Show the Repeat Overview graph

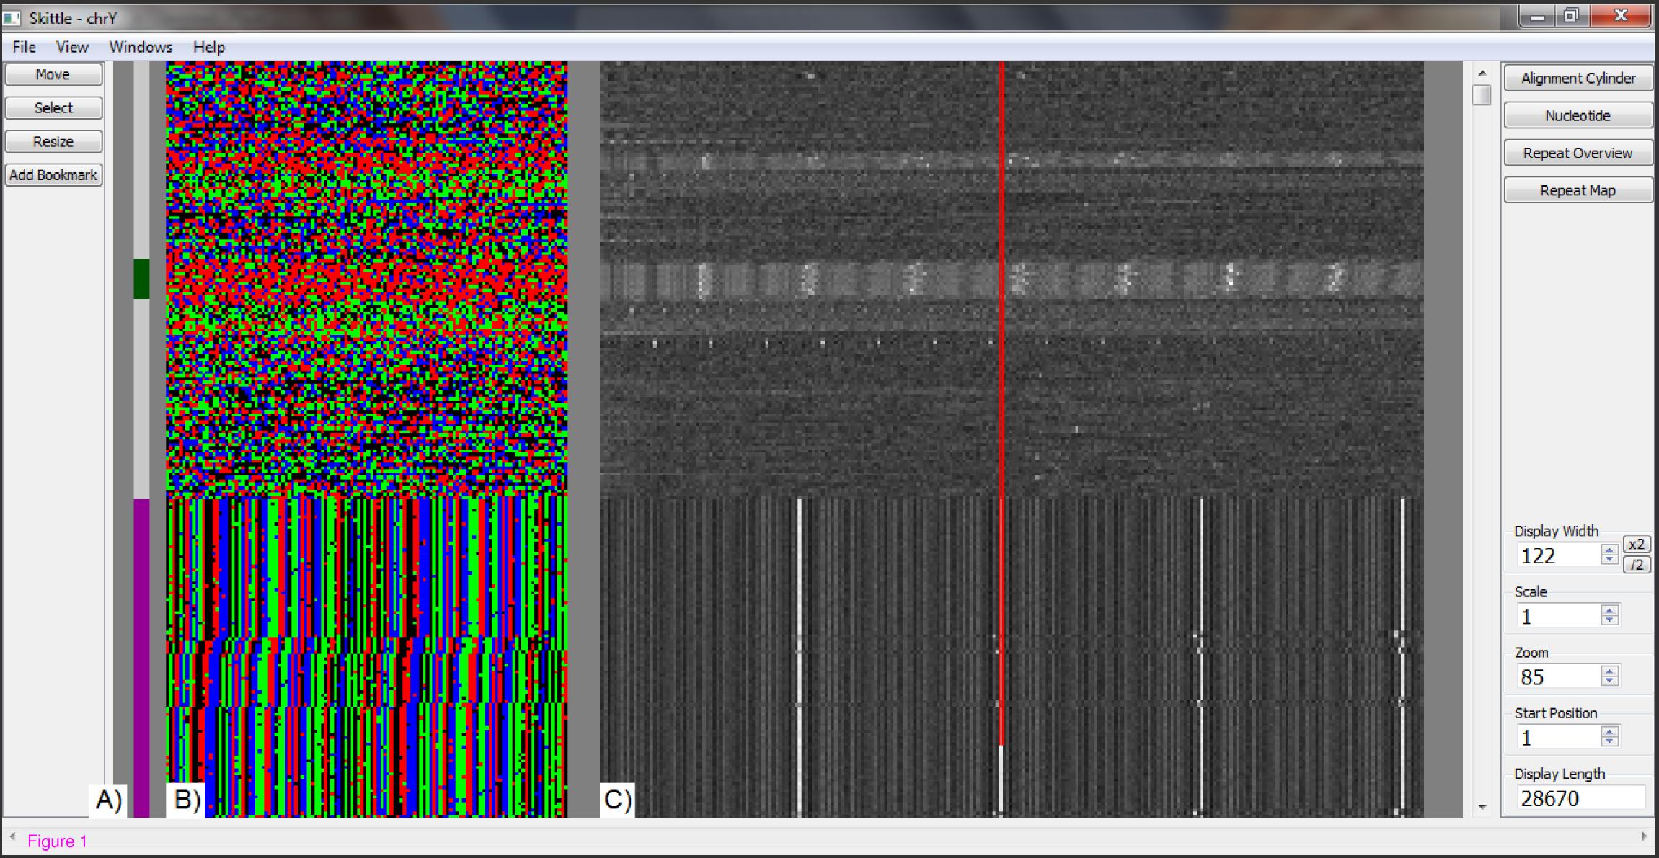1578,153
